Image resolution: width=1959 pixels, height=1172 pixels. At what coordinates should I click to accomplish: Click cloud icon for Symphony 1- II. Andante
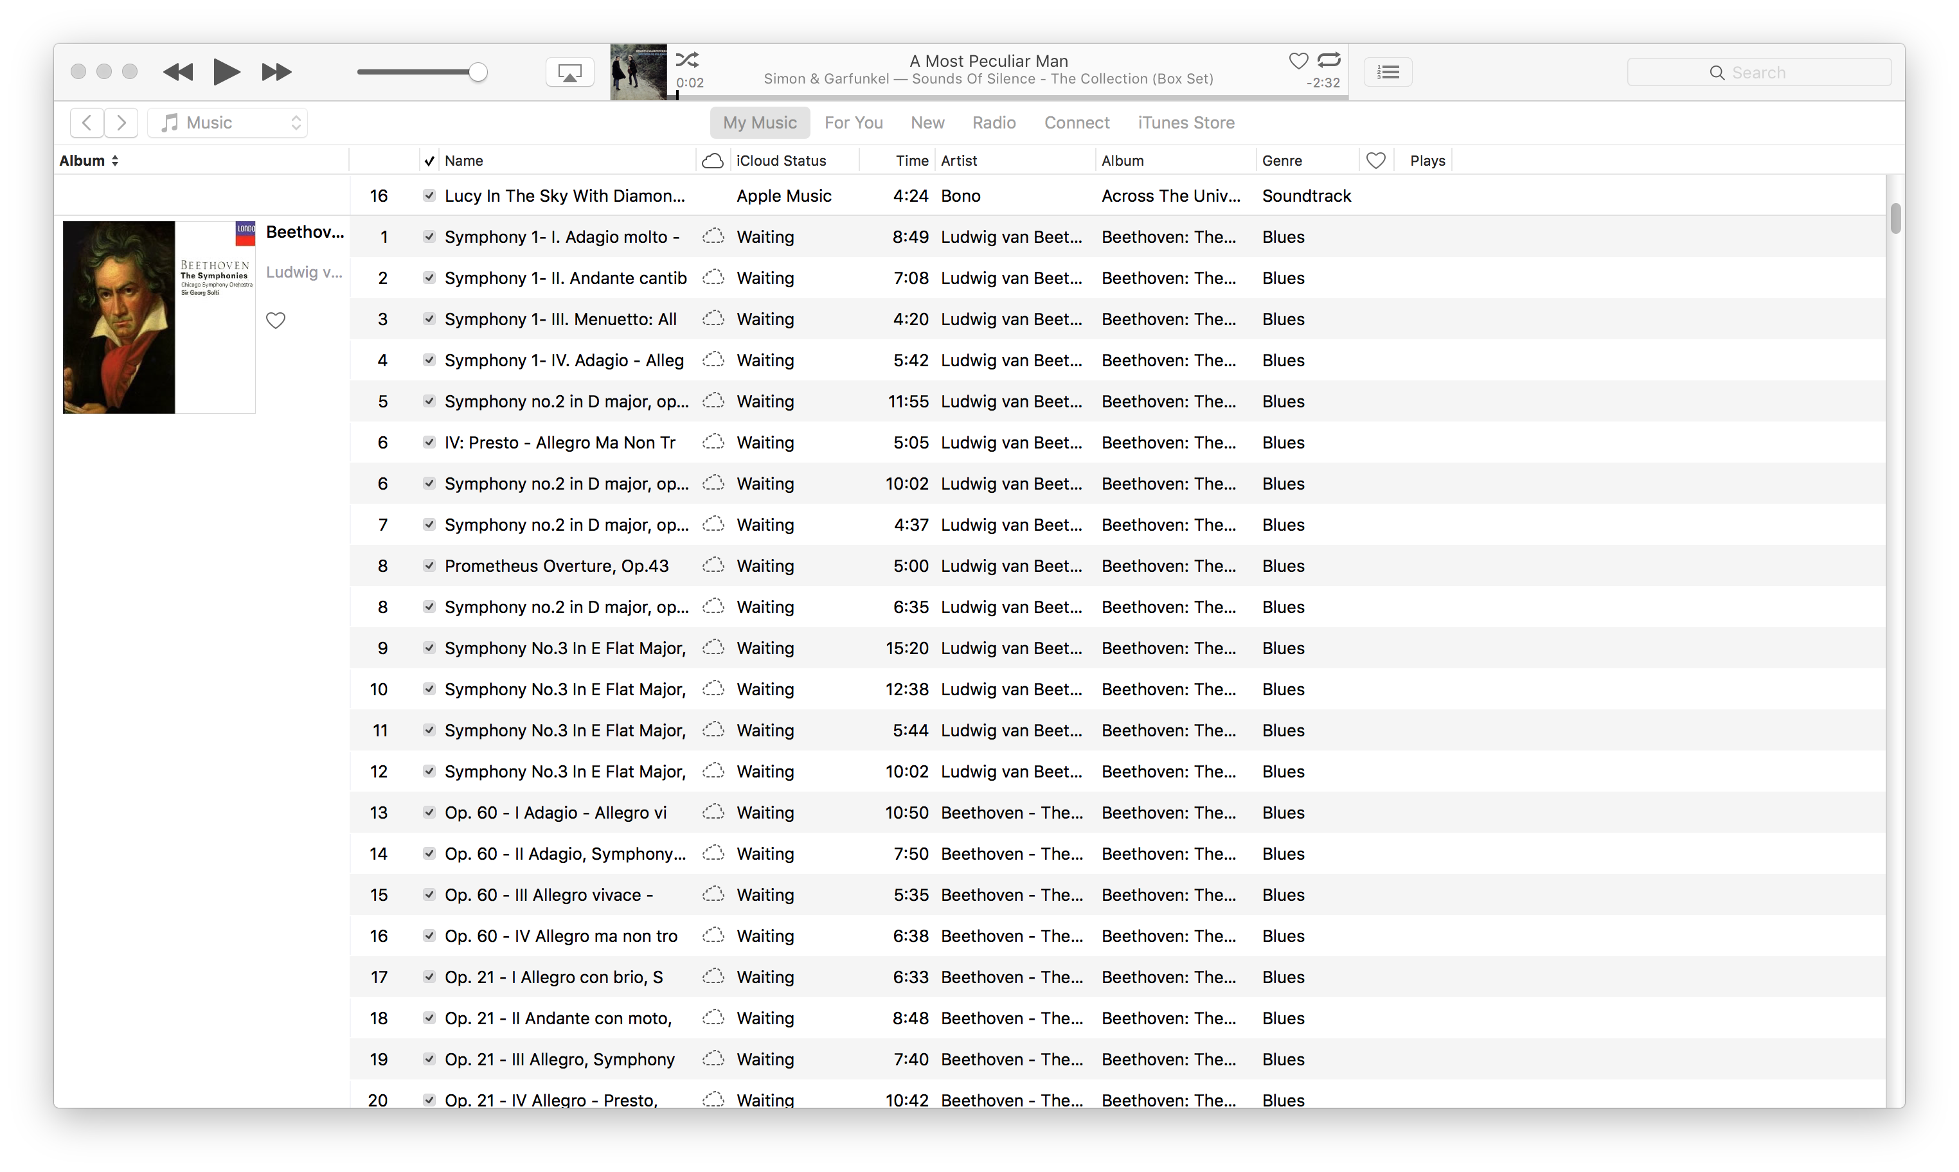click(x=713, y=277)
